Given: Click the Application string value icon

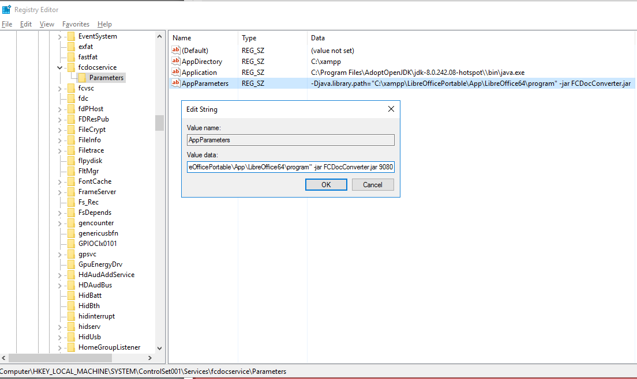Looking at the screenshot, I should click(x=176, y=73).
